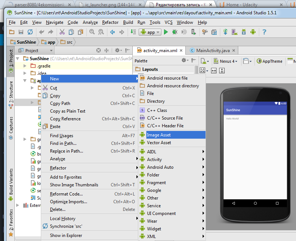Choose Synchronize 'src' entry

pyautogui.click(x=89, y=226)
